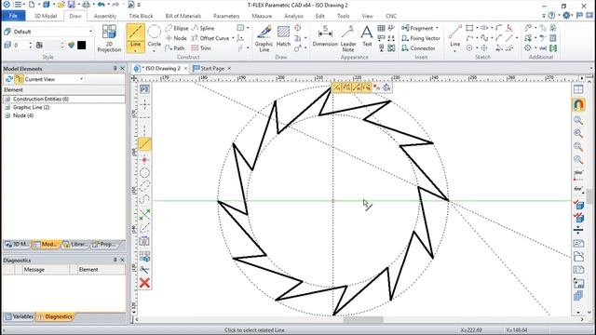The image size is (596, 335).
Task: Select the Leader Note tool
Action: [347, 38]
